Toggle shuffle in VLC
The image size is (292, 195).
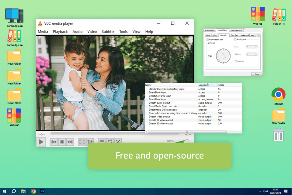click(x=118, y=141)
